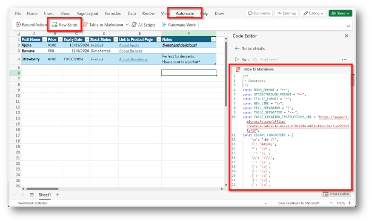Run the script in Code Editor
Screen dimensions: 372x223
coord(242,59)
